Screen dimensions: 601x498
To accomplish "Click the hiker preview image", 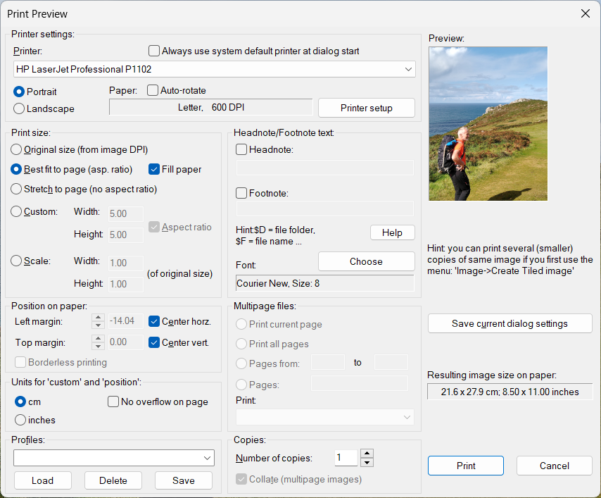I will pos(488,123).
